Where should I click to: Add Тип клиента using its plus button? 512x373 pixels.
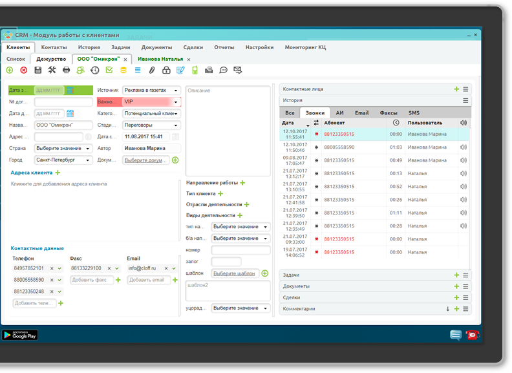[x=220, y=194]
